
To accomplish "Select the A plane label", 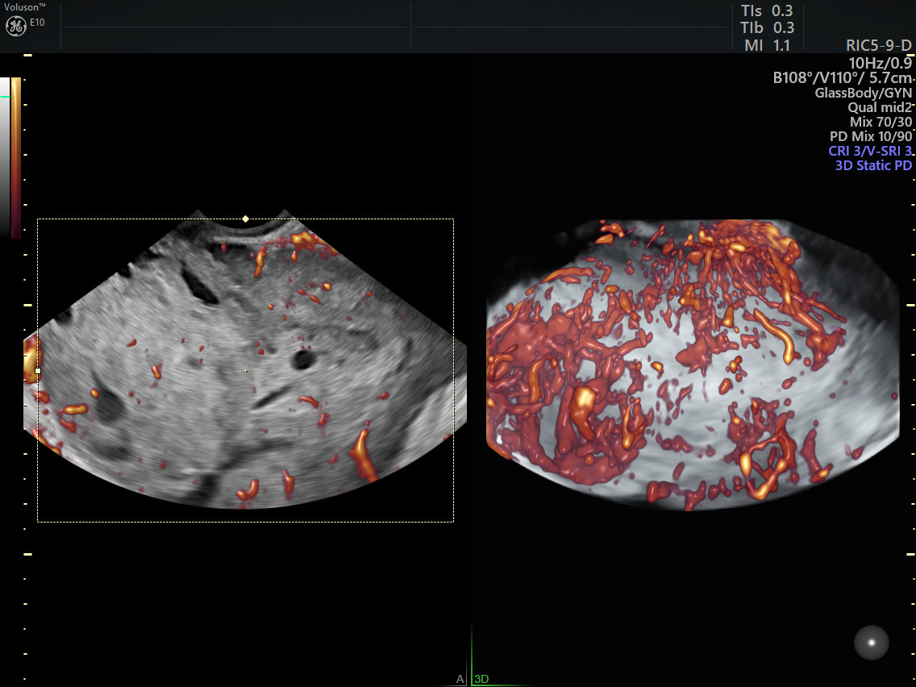I will click(x=460, y=679).
